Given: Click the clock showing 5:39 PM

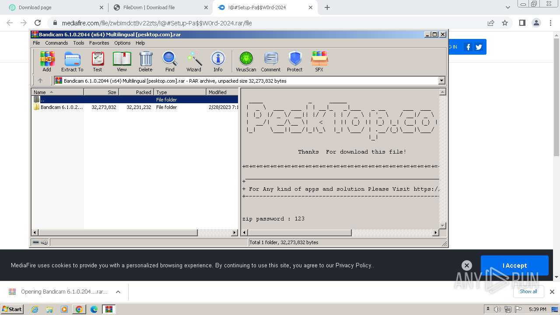Looking at the screenshot, I should (x=537, y=309).
